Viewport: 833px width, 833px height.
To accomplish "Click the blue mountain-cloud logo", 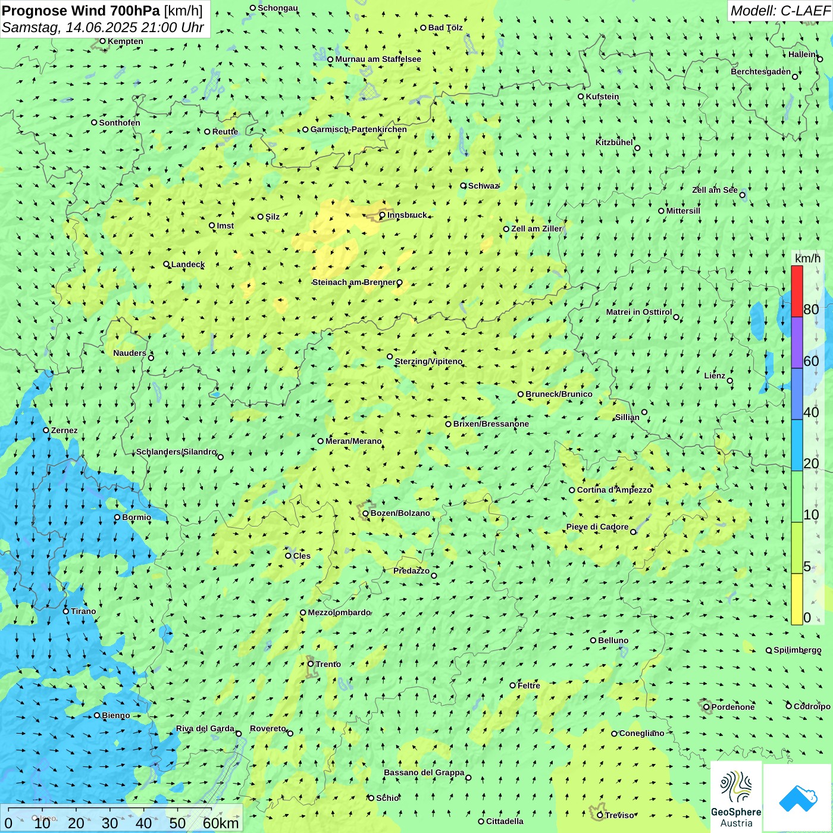I will click(798, 798).
